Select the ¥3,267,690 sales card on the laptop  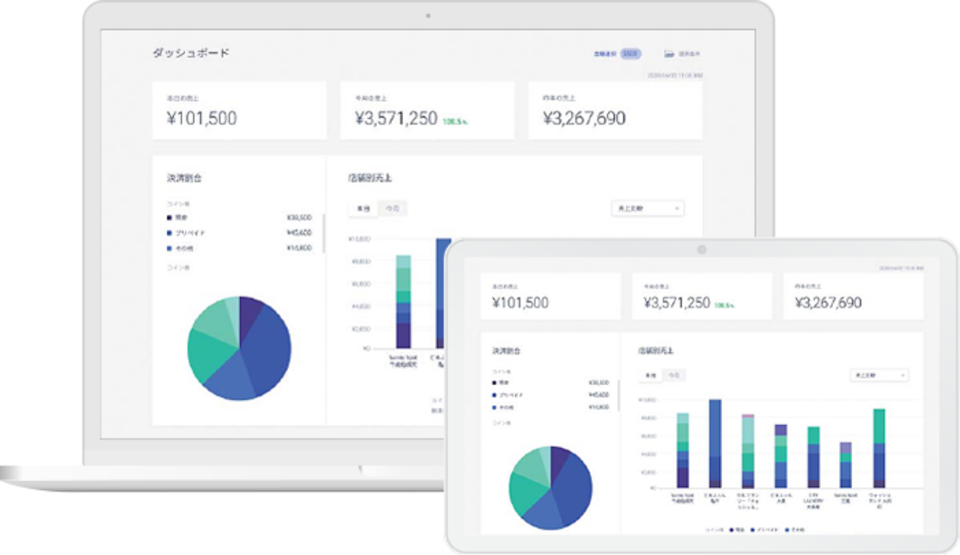[x=615, y=111]
